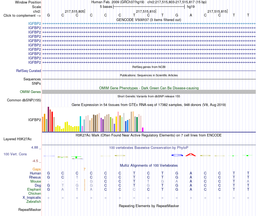Click the RepeatMasker track label
Screen dimensions: 256x216
pos(30,210)
